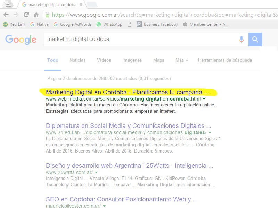This screenshot has width=278, height=208.
Task: Click the browser Back arrow
Action: pyautogui.click(x=6, y=15)
